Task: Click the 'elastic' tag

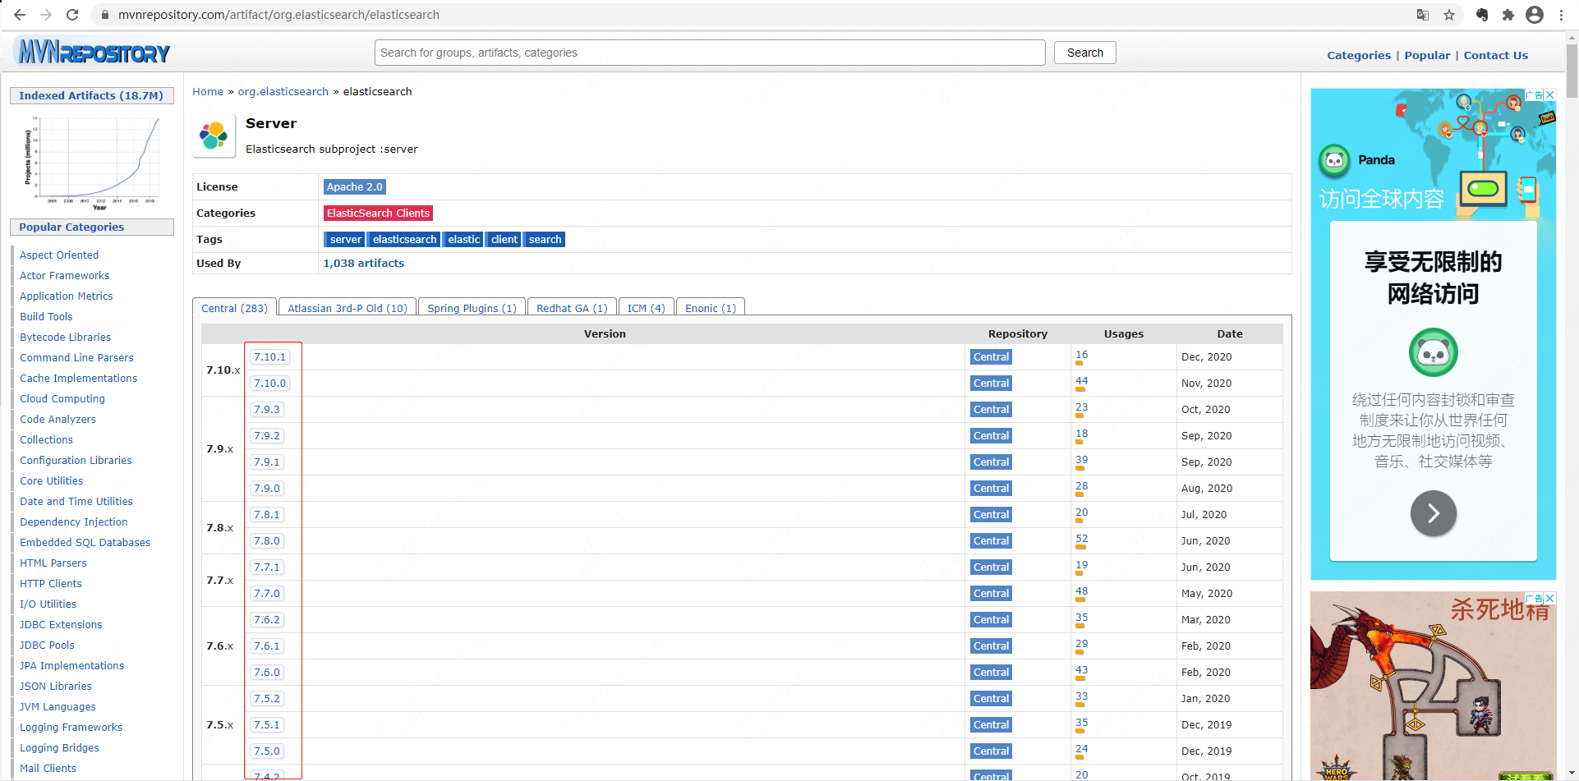Action: 463,240
